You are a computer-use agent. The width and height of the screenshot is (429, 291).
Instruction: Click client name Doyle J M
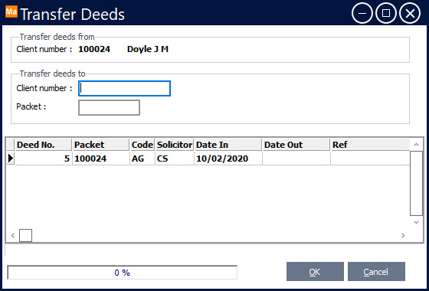[148, 49]
